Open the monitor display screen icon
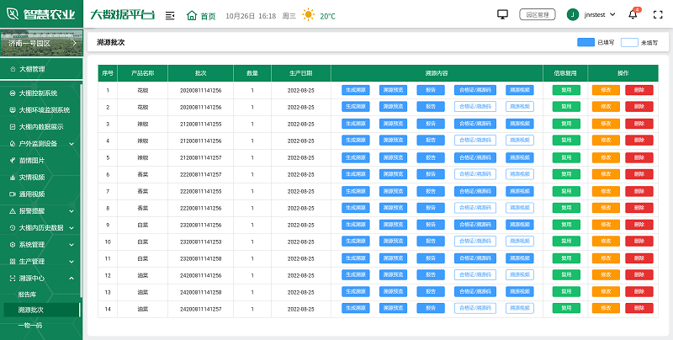The height and width of the screenshot is (340, 673). point(503,14)
